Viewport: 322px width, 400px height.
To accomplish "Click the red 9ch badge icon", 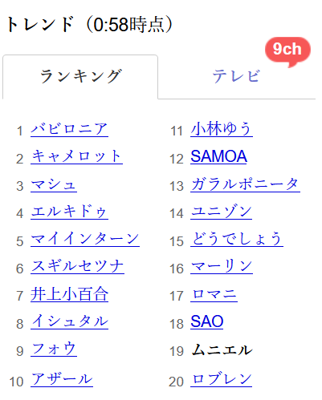I will tap(287, 51).
